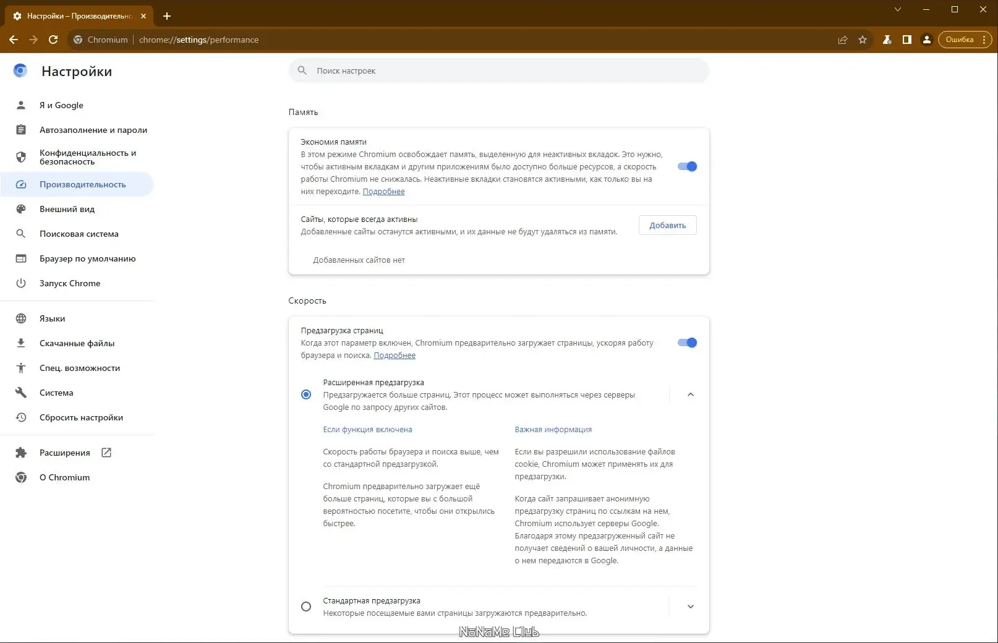Toggle the side panel icon

point(906,40)
